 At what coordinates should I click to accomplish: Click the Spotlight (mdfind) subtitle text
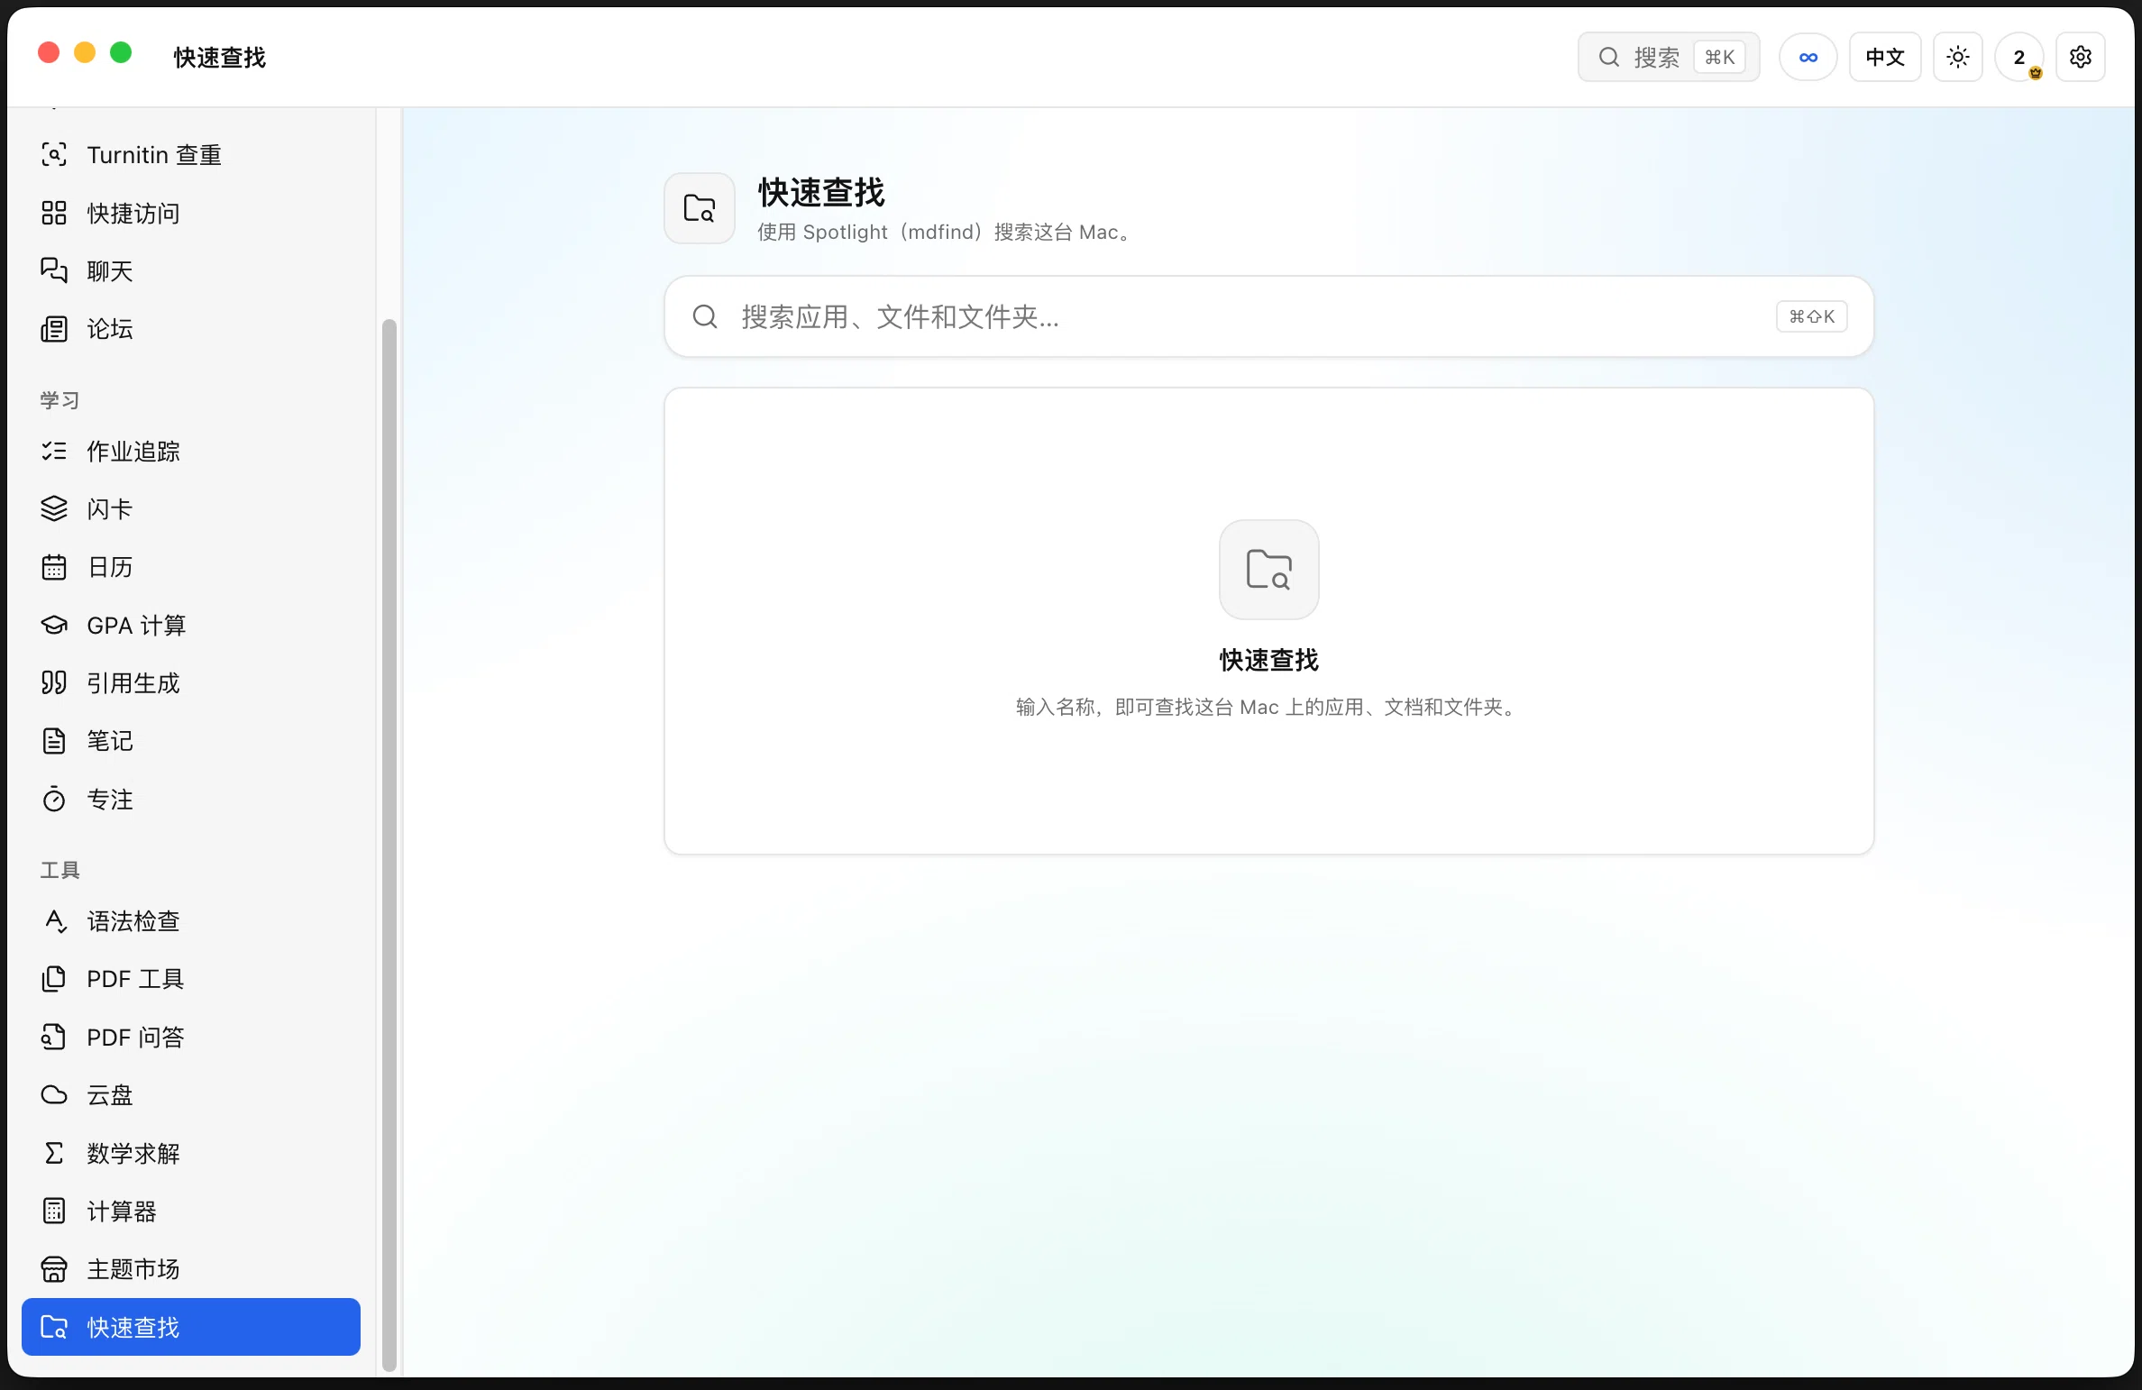(946, 232)
